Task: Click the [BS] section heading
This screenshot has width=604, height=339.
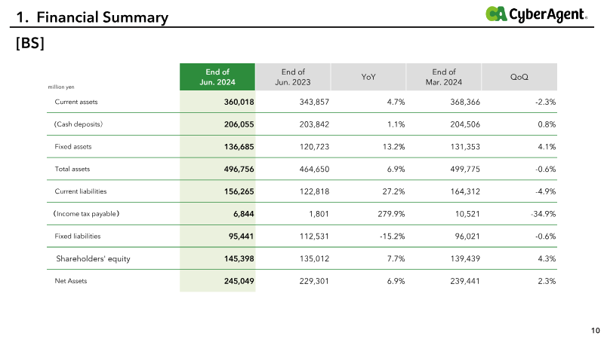Action: pyautogui.click(x=30, y=43)
